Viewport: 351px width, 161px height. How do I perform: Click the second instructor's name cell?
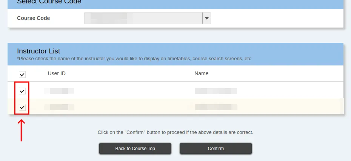click(216, 107)
